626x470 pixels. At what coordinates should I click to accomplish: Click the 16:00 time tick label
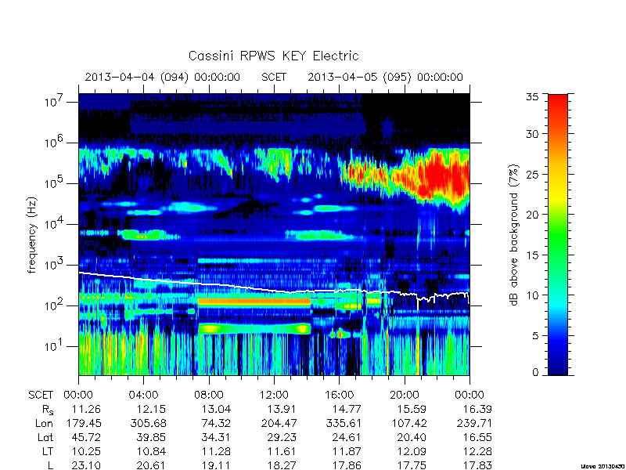pos(339,396)
